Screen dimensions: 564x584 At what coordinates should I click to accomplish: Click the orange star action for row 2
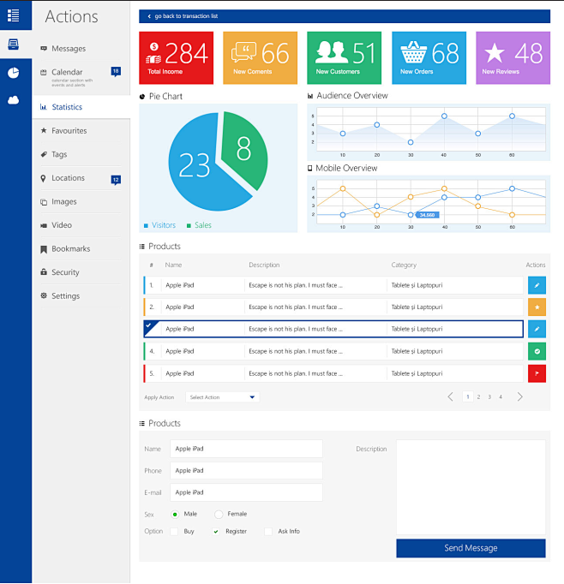coord(537,307)
